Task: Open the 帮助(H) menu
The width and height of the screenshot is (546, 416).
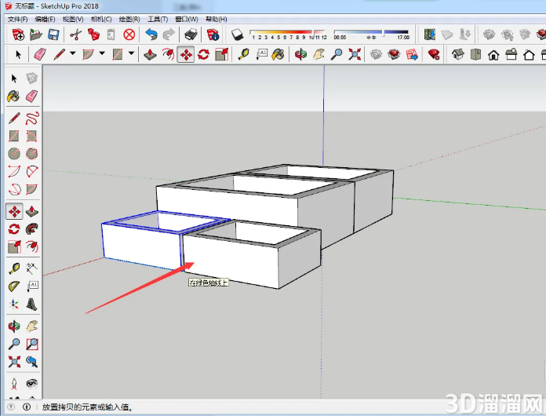Action: tap(216, 19)
